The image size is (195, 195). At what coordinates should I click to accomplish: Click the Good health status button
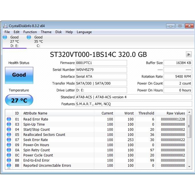(19, 75)
